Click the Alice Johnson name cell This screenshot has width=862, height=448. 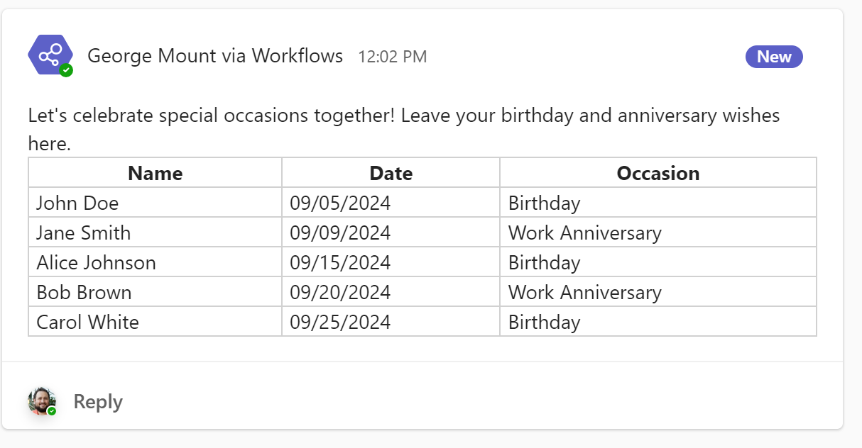(96, 263)
